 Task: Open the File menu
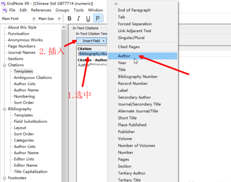click(12, 10)
